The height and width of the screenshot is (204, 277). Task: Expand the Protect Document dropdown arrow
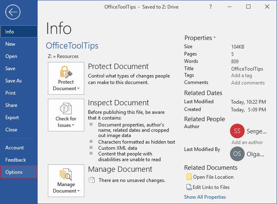pyautogui.click(x=78, y=89)
